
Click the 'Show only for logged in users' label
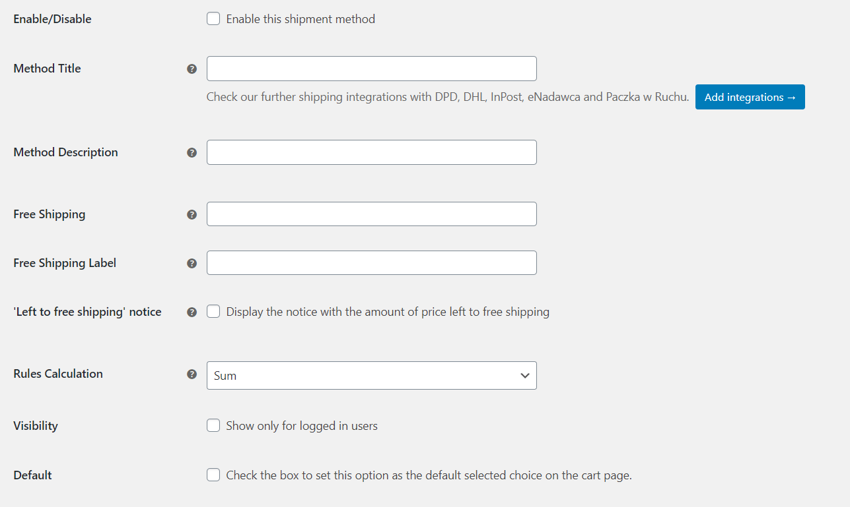click(302, 426)
